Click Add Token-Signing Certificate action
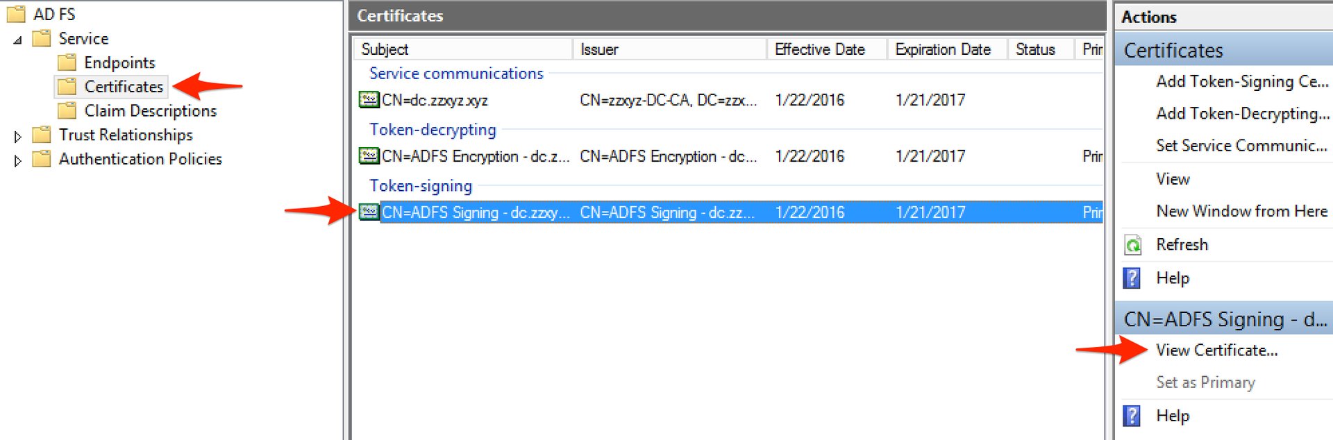Viewport: 1333px width, 440px height. pos(1241,82)
